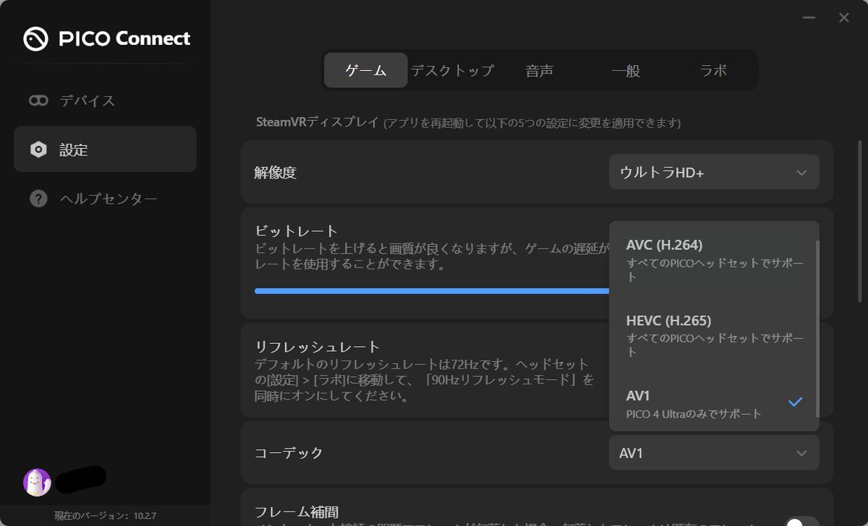Image resolution: width=868 pixels, height=526 pixels.
Task: Click the リフレッシュレート label
Action: click(318, 347)
